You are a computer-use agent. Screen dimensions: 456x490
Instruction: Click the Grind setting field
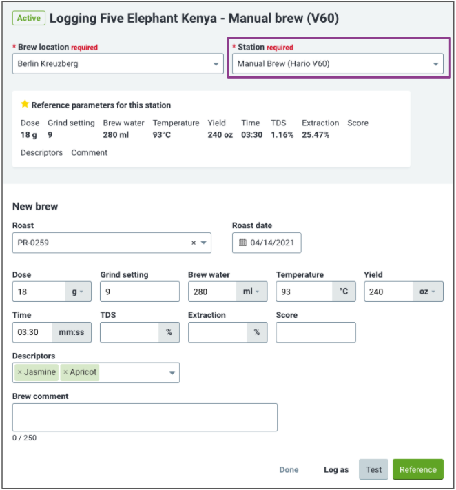[140, 292]
